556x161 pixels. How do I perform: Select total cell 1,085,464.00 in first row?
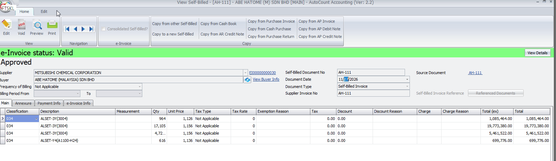point(532,119)
